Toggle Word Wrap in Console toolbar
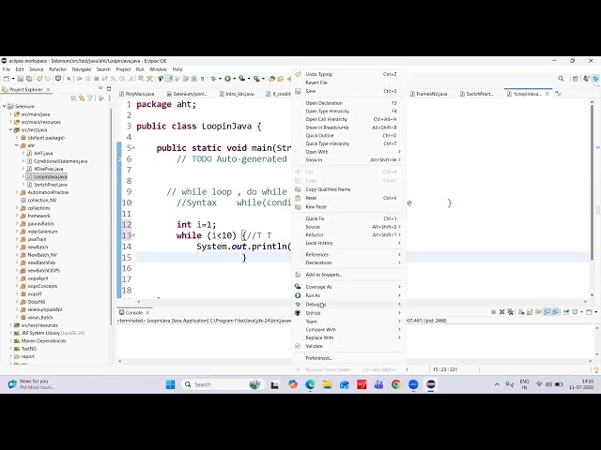This screenshot has width=601, height=450. pos(538,312)
